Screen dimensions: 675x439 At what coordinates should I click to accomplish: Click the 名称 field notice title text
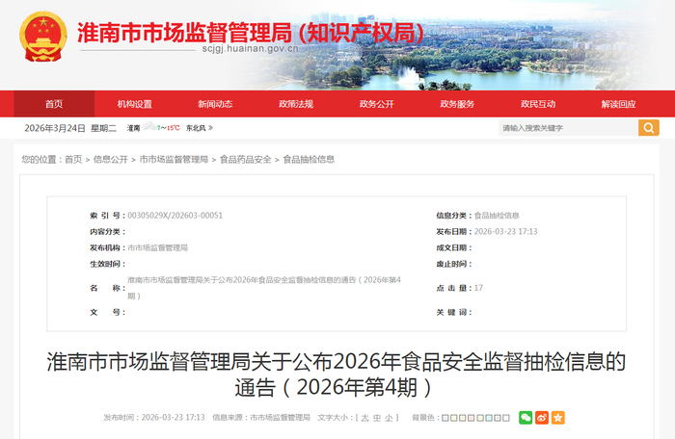[264, 288]
